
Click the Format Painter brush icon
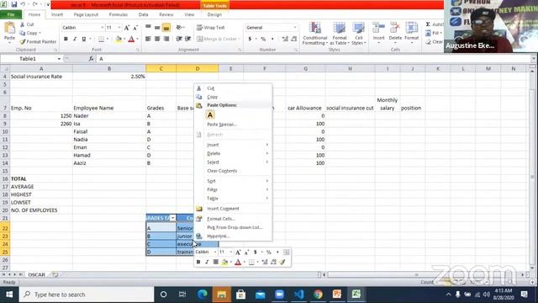click(x=23, y=41)
